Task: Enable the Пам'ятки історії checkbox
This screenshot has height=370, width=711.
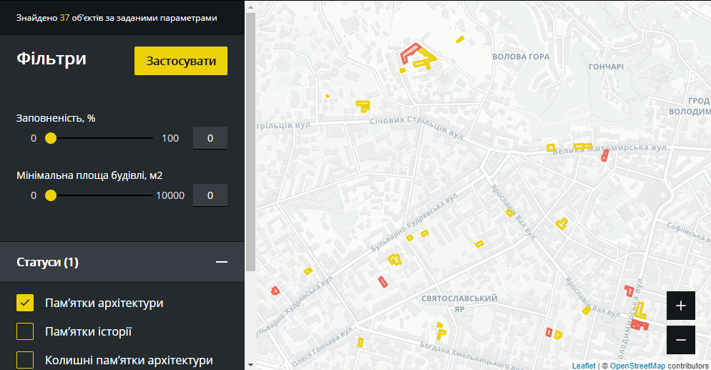Action: click(x=25, y=331)
